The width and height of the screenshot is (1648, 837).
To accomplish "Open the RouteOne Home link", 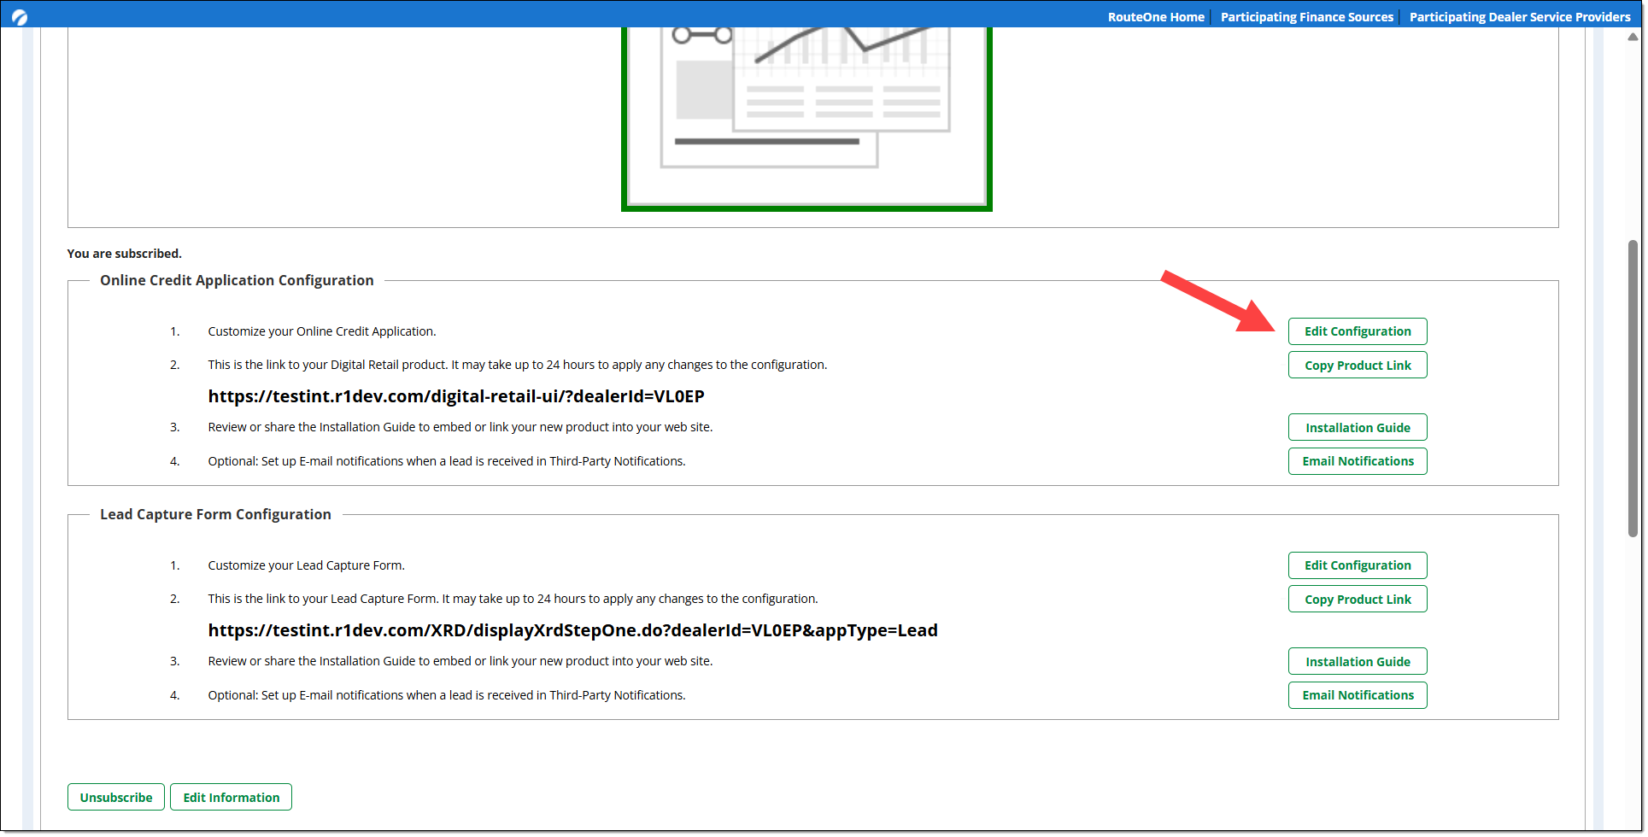I will pyautogui.click(x=1155, y=17).
